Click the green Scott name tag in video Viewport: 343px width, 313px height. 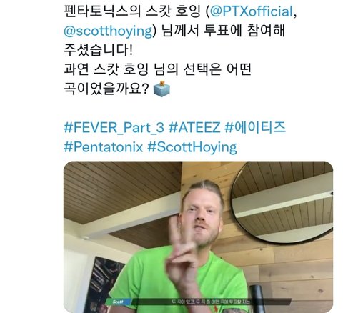[119, 302]
